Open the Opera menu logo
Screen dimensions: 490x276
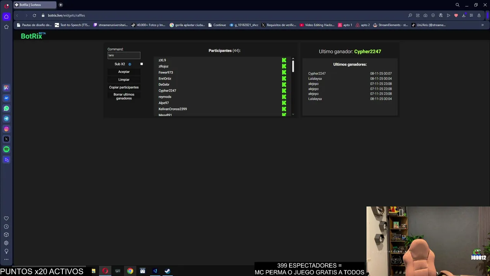(x=7, y=5)
